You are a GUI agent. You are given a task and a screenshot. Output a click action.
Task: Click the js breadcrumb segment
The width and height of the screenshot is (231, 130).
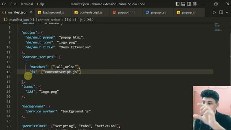(x=81, y=20)
